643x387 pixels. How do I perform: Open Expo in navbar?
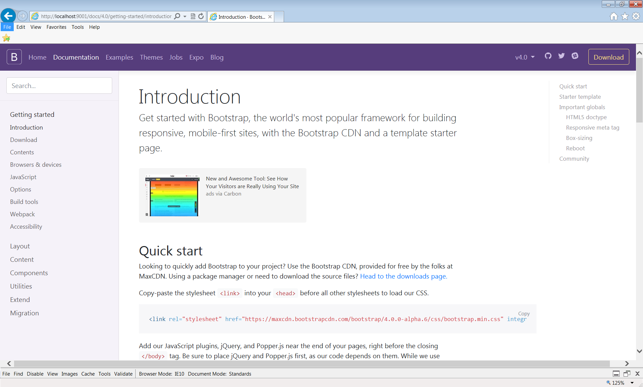point(196,57)
